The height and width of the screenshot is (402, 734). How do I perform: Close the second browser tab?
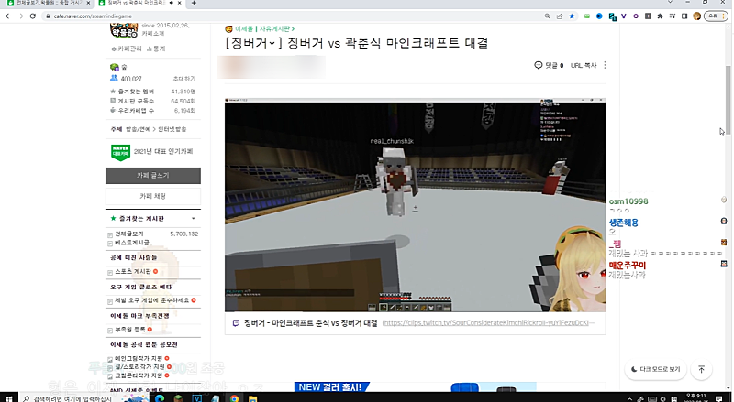[180, 3]
